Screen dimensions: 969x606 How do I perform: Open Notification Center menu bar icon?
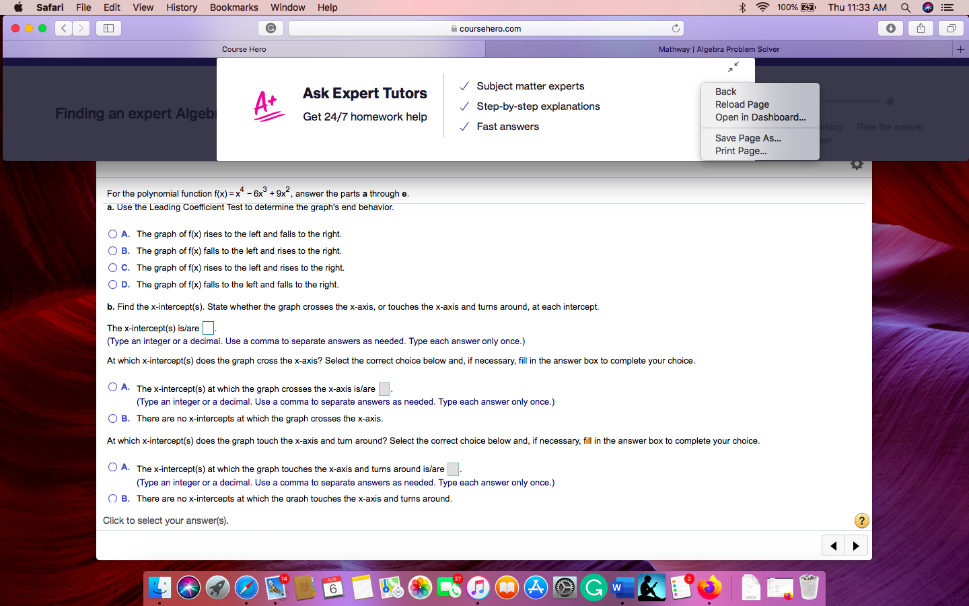[947, 7]
